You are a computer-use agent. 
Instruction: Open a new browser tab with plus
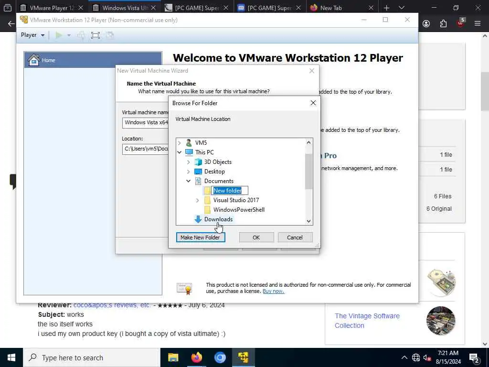(386, 8)
